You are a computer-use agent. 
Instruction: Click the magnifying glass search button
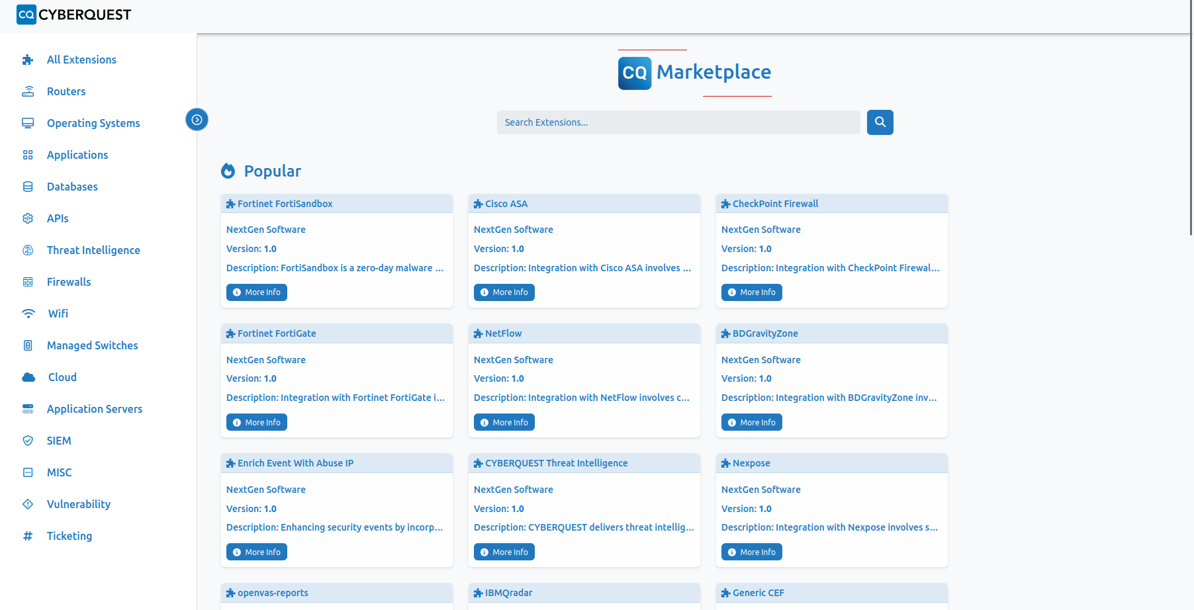point(880,122)
